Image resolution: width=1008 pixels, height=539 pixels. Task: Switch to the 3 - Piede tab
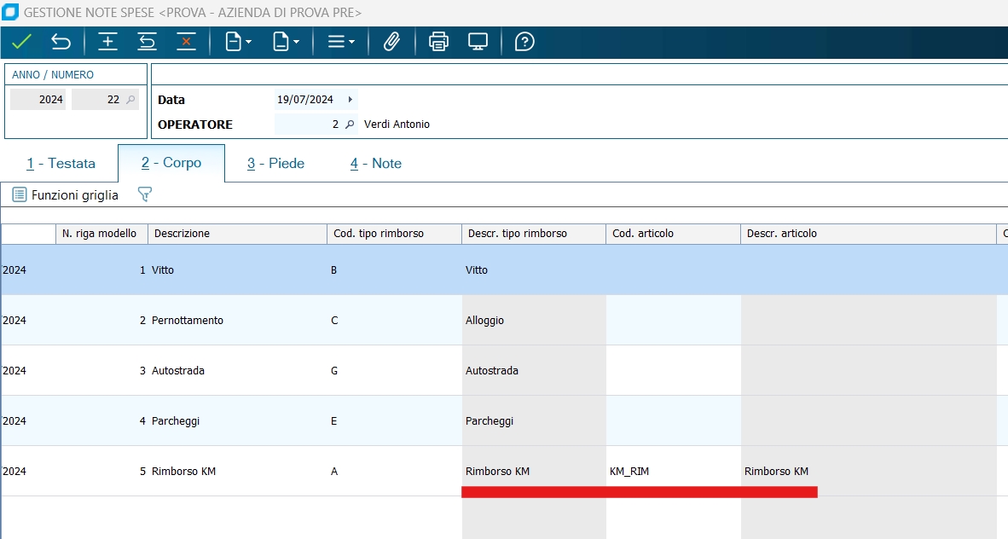click(x=275, y=164)
